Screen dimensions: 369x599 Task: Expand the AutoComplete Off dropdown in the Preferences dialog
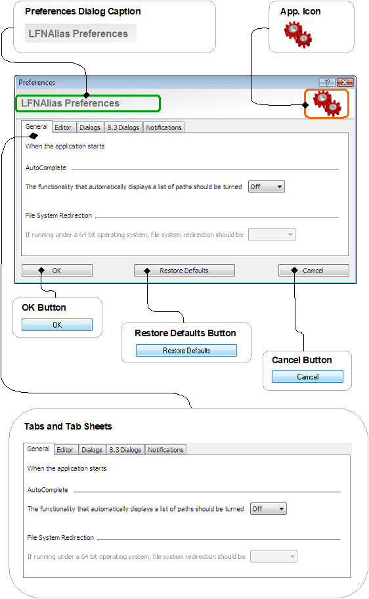[x=267, y=187]
